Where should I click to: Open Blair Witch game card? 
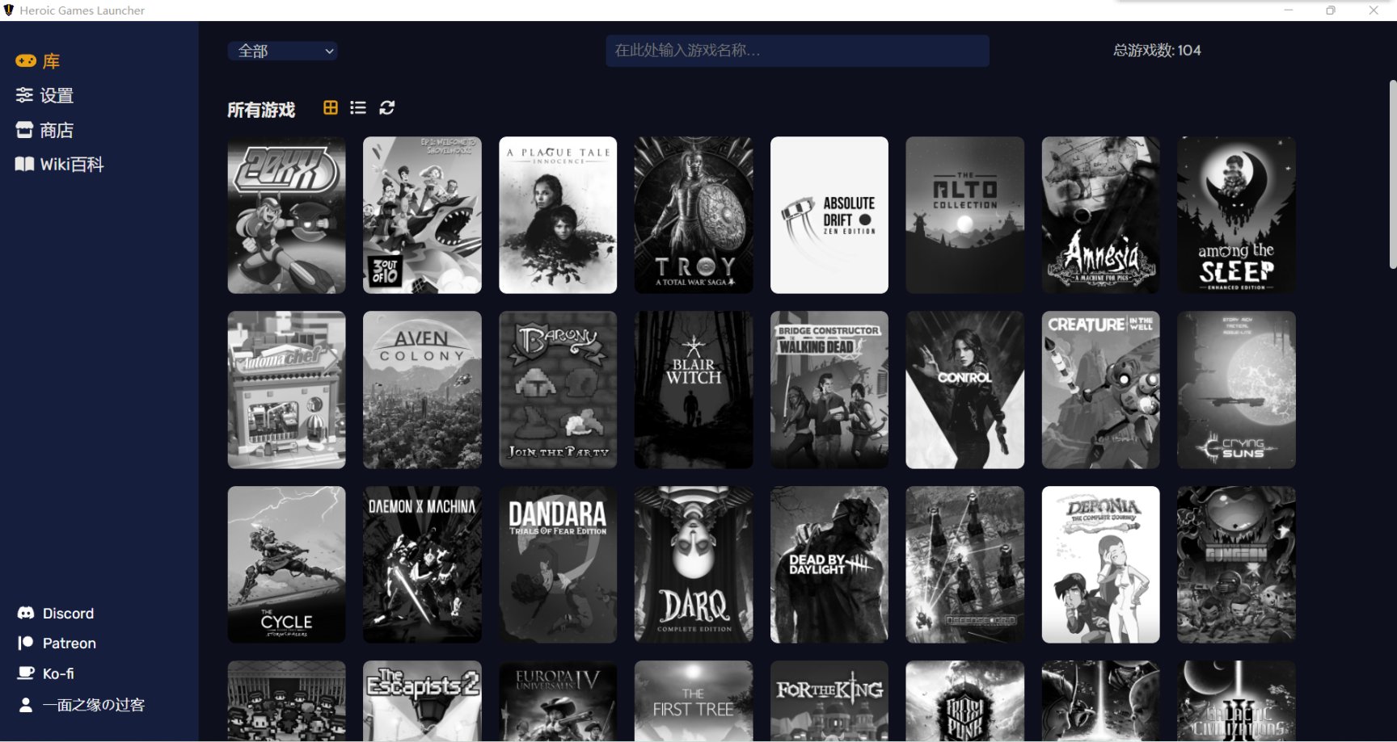click(694, 390)
